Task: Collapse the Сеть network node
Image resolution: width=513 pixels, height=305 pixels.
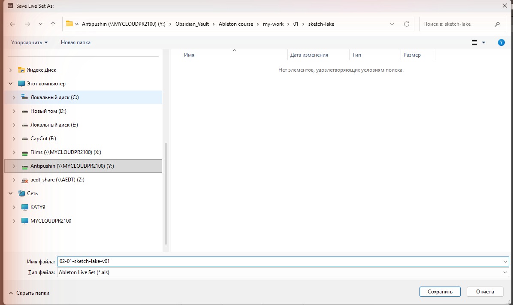Action: click(10, 193)
